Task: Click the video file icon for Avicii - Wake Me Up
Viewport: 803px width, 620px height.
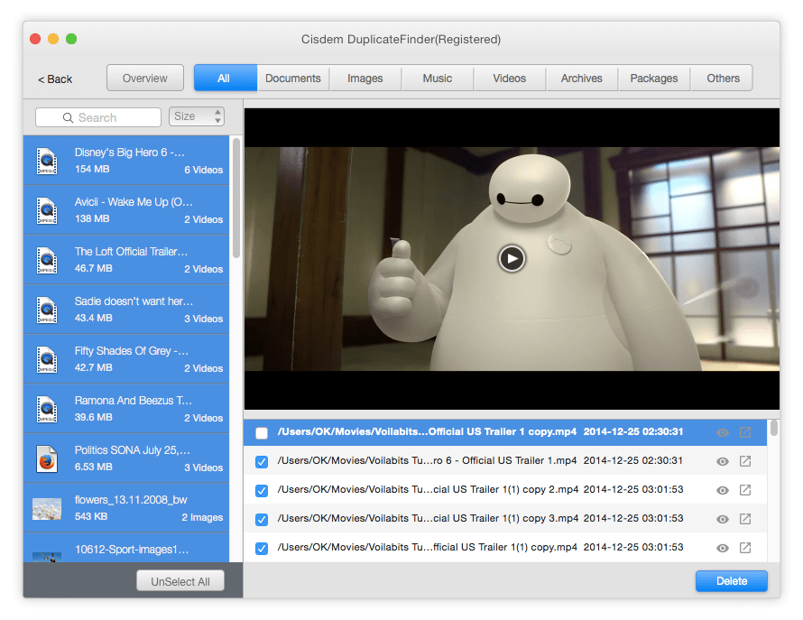Action: coord(47,210)
